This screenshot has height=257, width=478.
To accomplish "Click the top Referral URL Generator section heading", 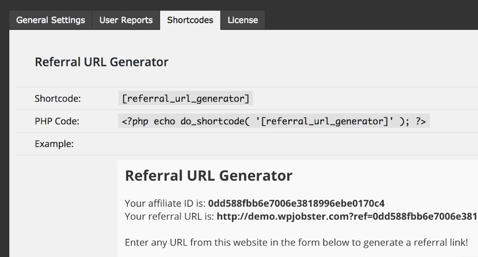I will pyautogui.click(x=101, y=62).
